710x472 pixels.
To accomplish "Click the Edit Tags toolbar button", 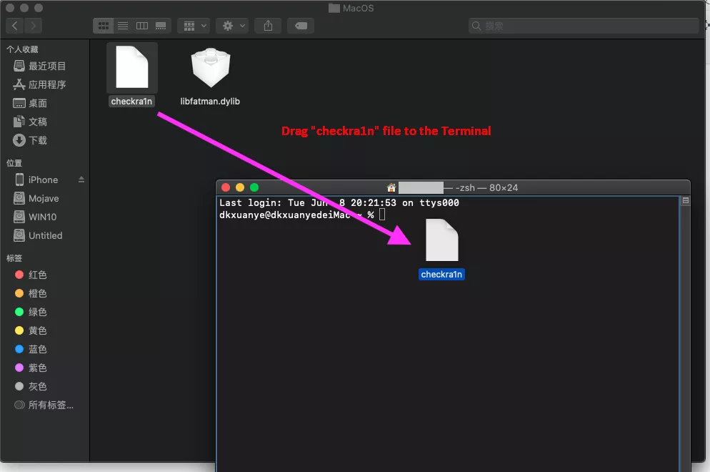I will click(x=301, y=26).
